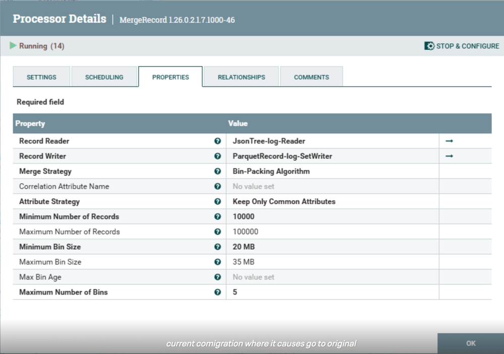Viewport: 504px width, 354px height.
Task: Click help icon next to Record Reader
Action: point(217,141)
